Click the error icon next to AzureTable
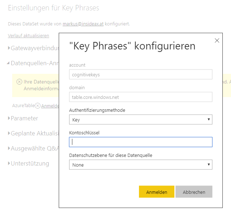Screen dimensions: 231x211 pos(38,106)
